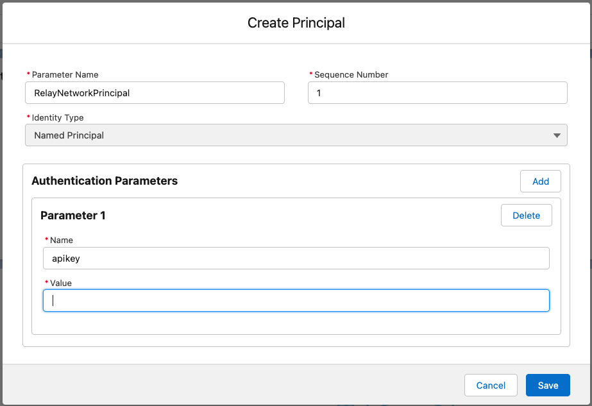Viewport: 592px width, 406px height.
Task: Click the required asterisk beside Identity Type
Action: click(x=27, y=117)
